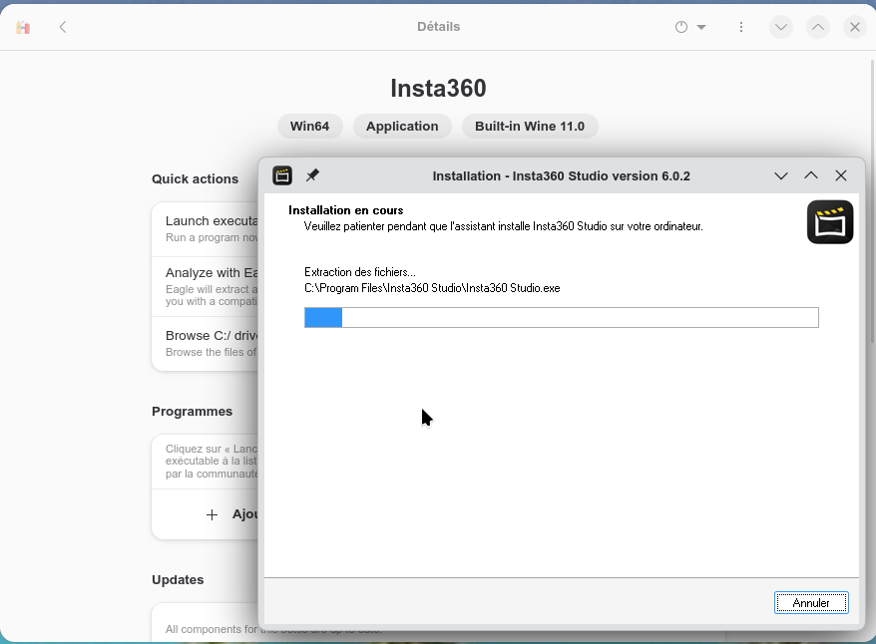Go back with the header arrow
Screen dimensions: 876x644
click(63, 27)
